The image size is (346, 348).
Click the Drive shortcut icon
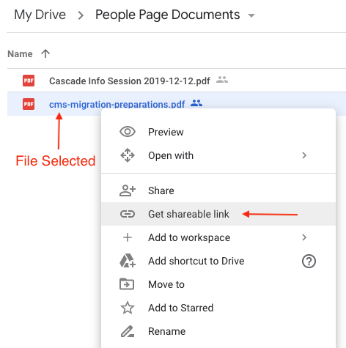(128, 261)
